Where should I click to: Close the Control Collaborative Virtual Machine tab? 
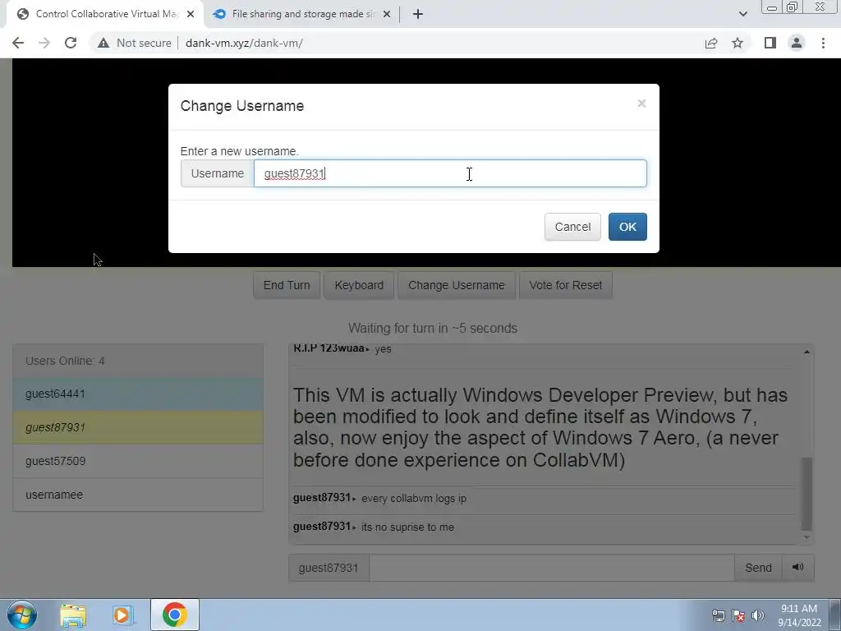(x=191, y=14)
